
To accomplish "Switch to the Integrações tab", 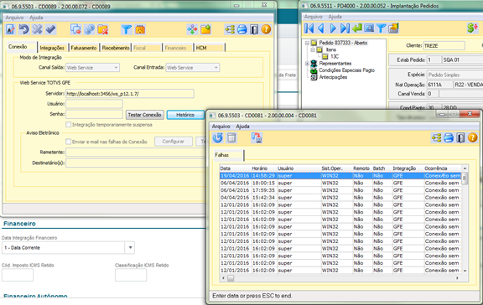I will pos(52,48).
